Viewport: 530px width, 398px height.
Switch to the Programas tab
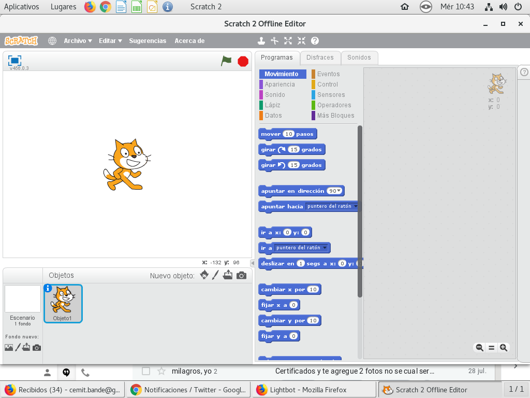click(x=277, y=58)
